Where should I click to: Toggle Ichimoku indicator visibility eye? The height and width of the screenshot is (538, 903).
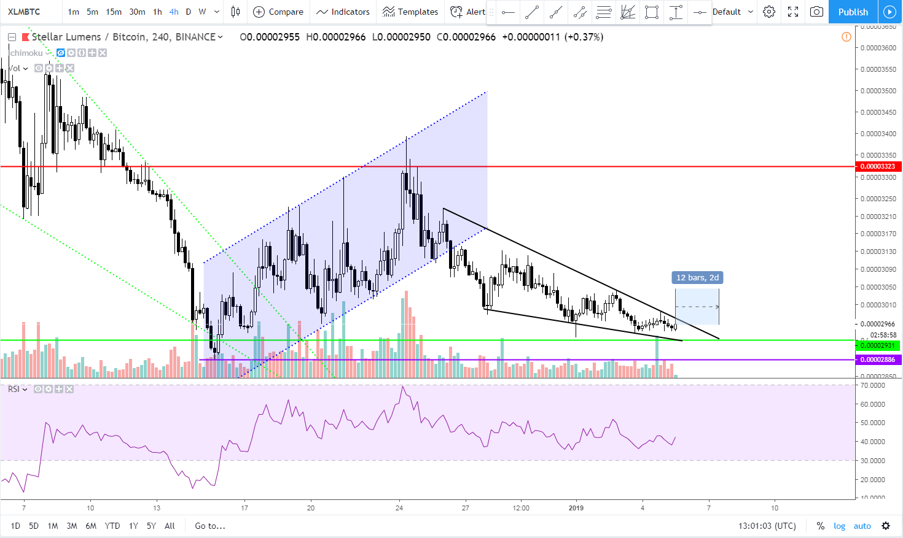61,53
